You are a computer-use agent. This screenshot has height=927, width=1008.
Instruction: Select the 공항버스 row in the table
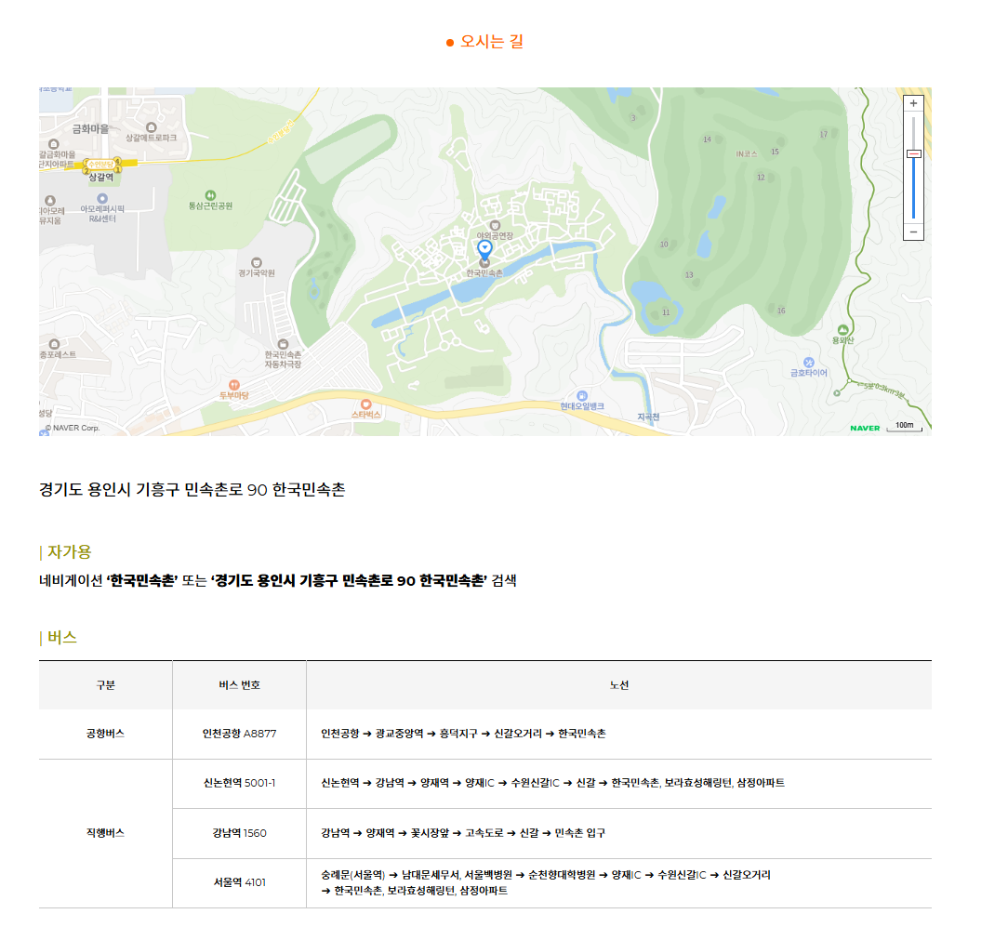(105, 732)
